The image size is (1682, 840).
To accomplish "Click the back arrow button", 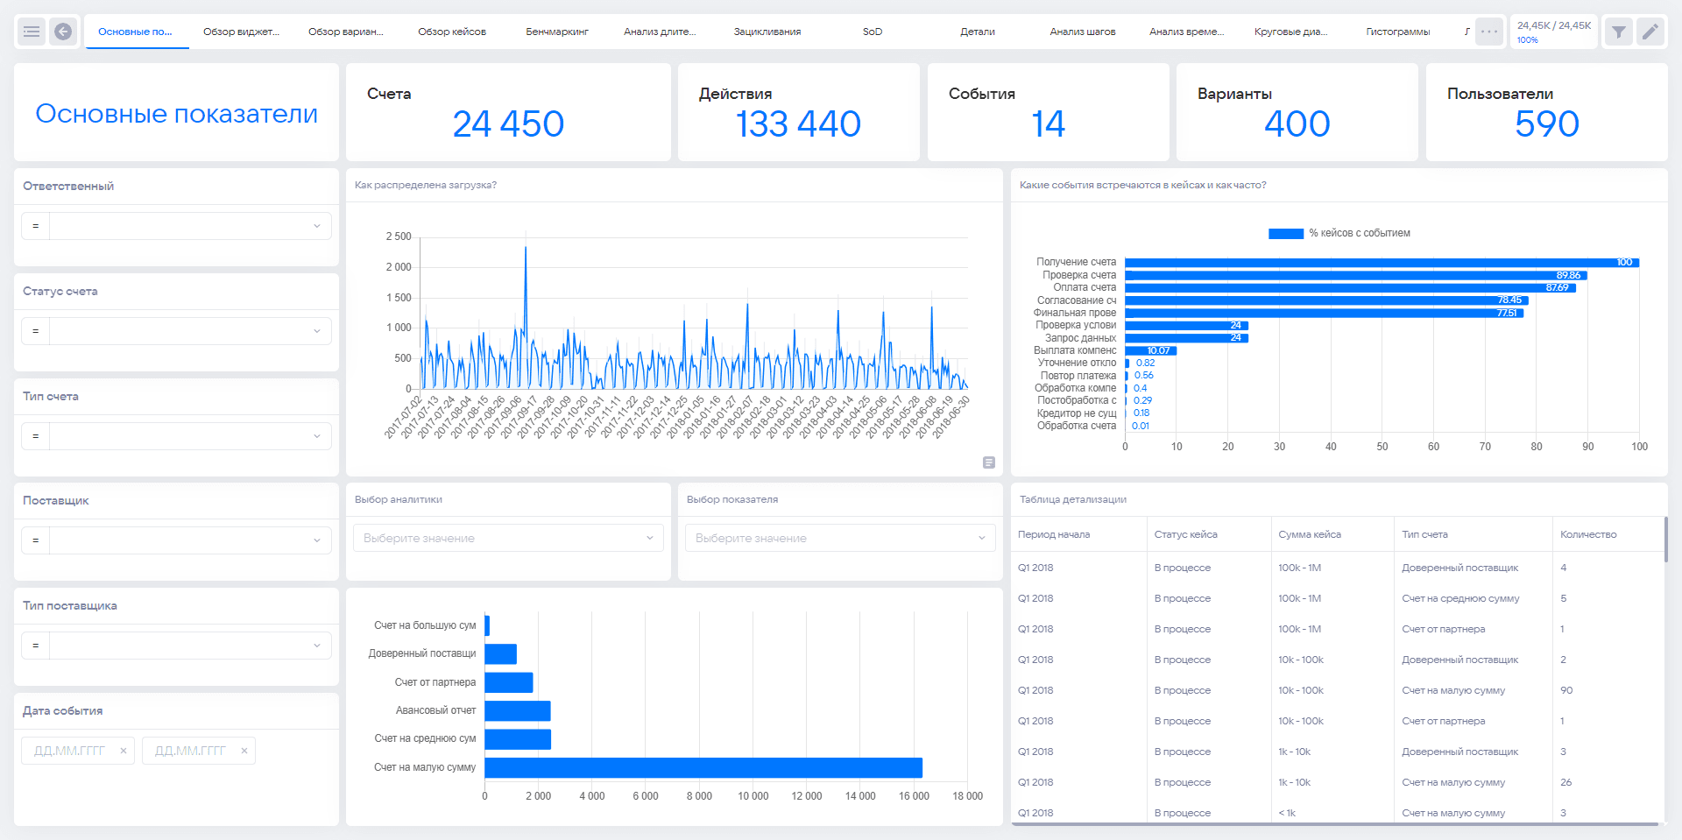I will 63,32.
